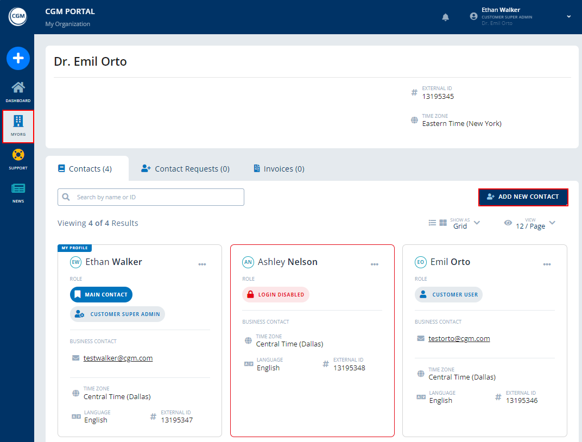Image resolution: width=582 pixels, height=442 pixels.
Task: Open Ethan Walker card options menu
Action: [202, 264]
